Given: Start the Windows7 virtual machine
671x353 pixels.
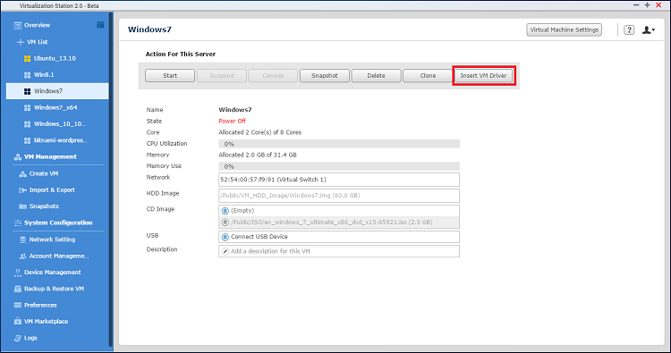Looking at the screenshot, I should (x=170, y=76).
